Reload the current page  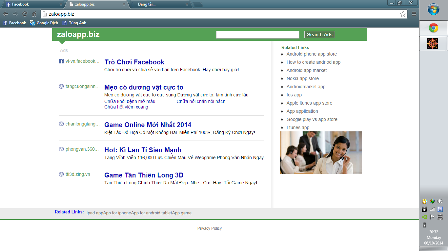click(25, 14)
